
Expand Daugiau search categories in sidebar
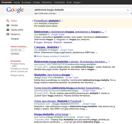tap(15, 39)
